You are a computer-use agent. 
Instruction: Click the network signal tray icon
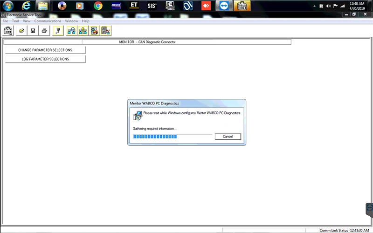(x=343, y=6)
